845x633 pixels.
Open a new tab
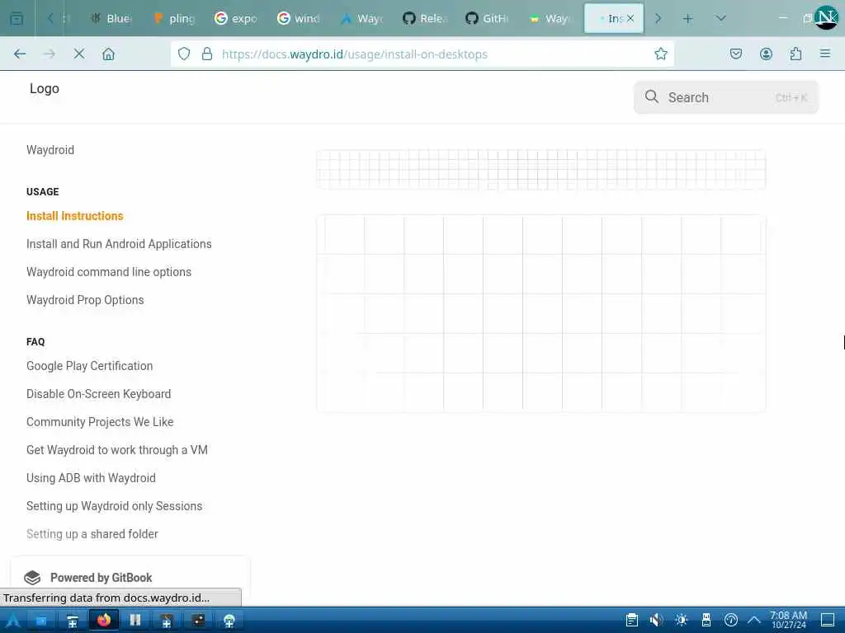click(687, 18)
